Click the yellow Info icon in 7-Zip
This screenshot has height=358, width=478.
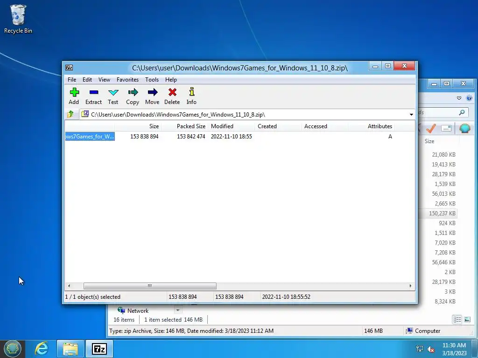tap(191, 92)
